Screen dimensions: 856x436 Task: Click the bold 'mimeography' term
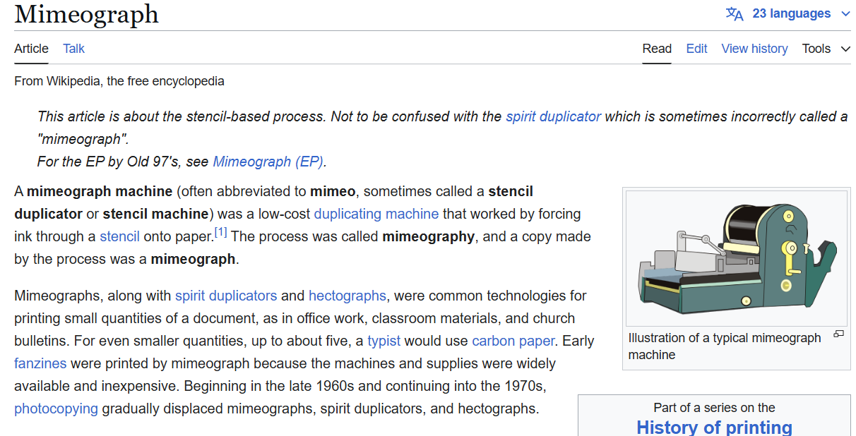click(428, 236)
